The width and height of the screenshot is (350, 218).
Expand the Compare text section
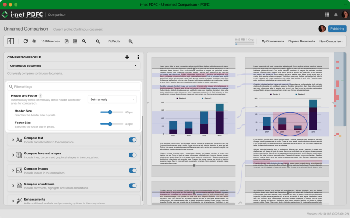pos(13,140)
